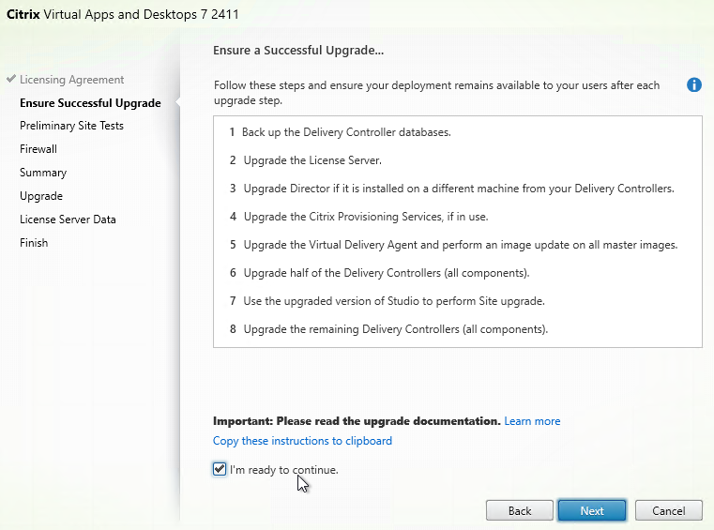The image size is (714, 530).
Task: Uncheck the I'm ready to continue checkbox
Action: 220,469
